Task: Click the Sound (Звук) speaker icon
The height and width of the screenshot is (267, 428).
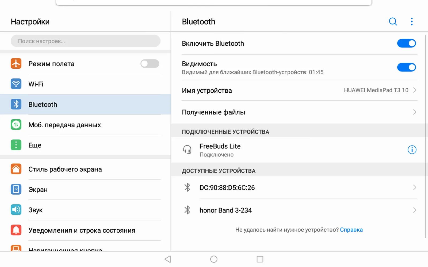Action: click(16, 210)
